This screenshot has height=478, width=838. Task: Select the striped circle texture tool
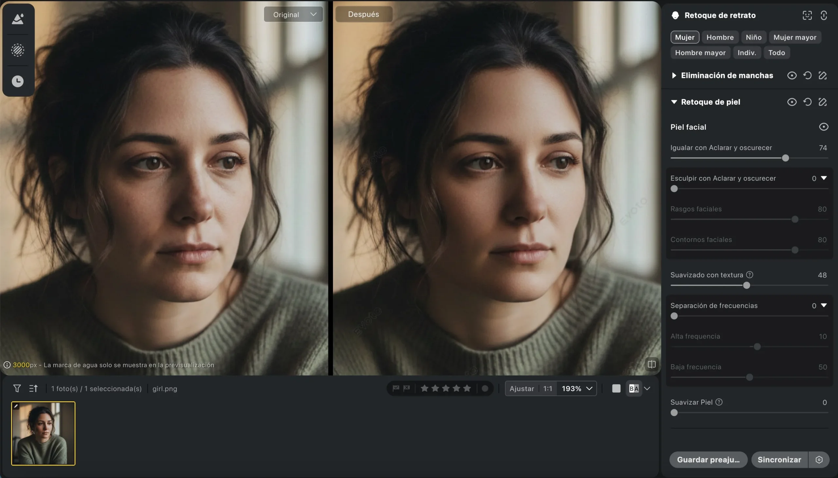tap(18, 50)
